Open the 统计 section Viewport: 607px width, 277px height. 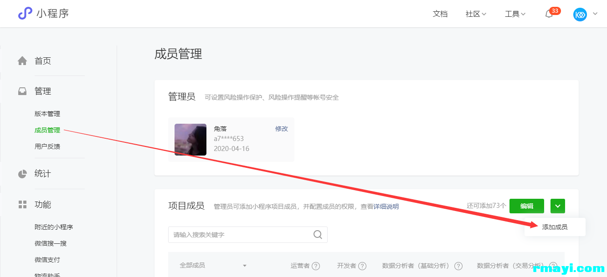tap(43, 173)
